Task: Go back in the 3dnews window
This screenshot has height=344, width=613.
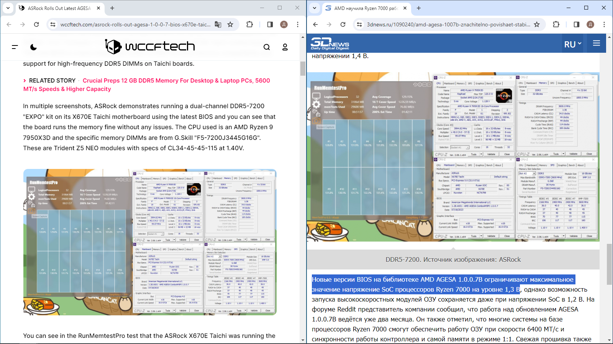Action: (316, 24)
